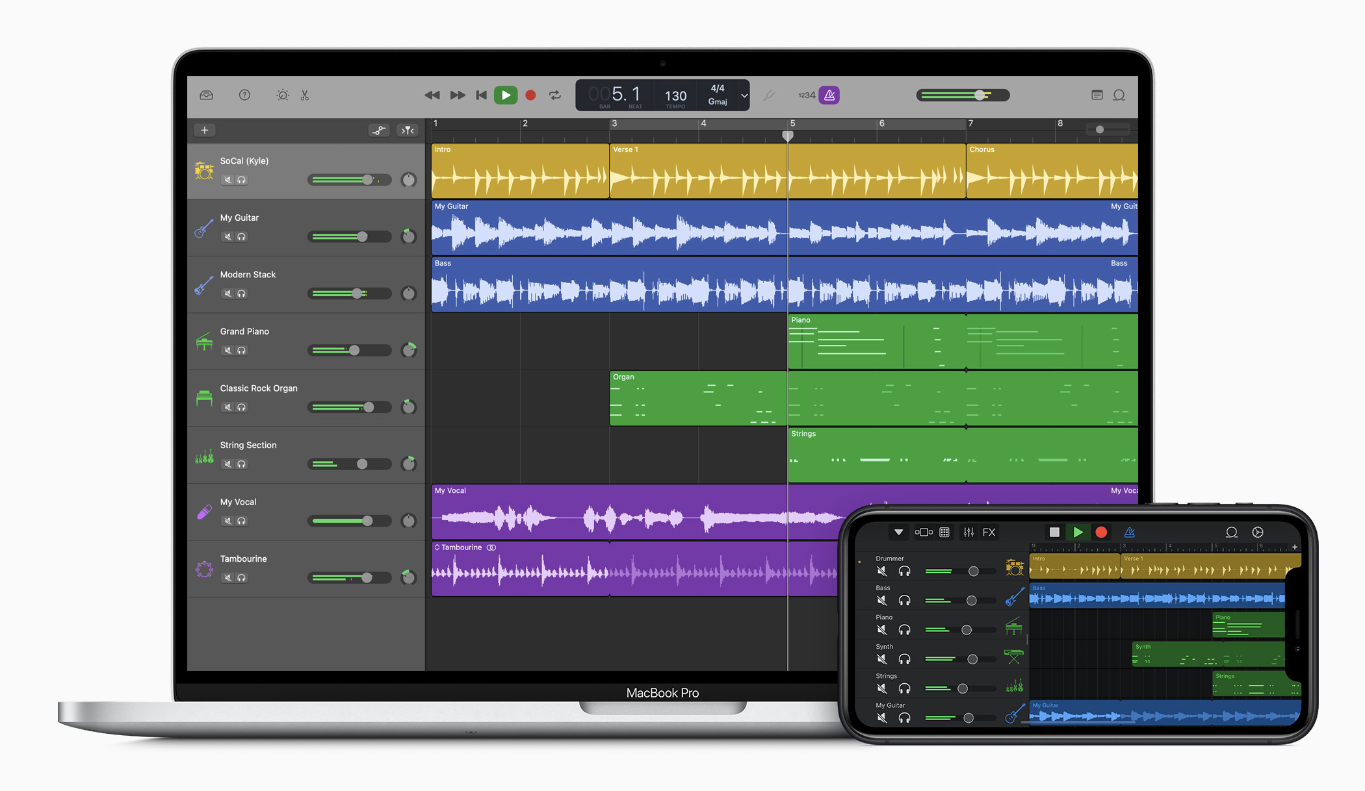The width and height of the screenshot is (1365, 791).
Task: Open the Library icon in Mac toolbar
Action: [206, 95]
